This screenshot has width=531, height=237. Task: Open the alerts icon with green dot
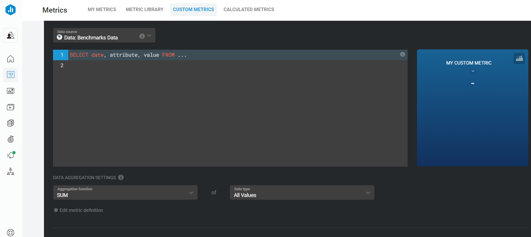pos(11,155)
